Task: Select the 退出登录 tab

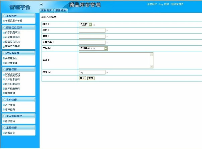Action: coord(61,10)
